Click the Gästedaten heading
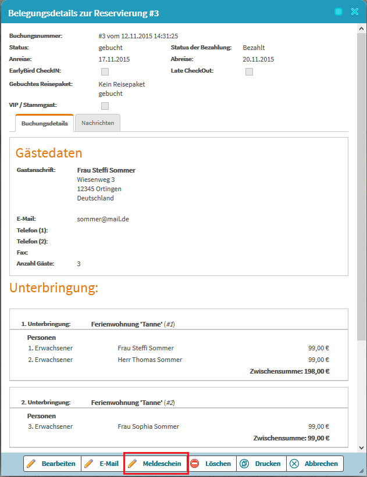Screen dimensions: 367x477 pos(49,153)
